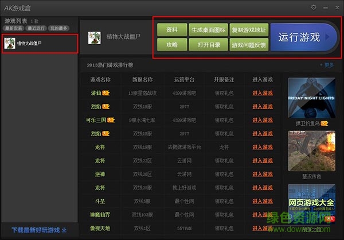Filter game list by 最新安装

tap(13, 28)
